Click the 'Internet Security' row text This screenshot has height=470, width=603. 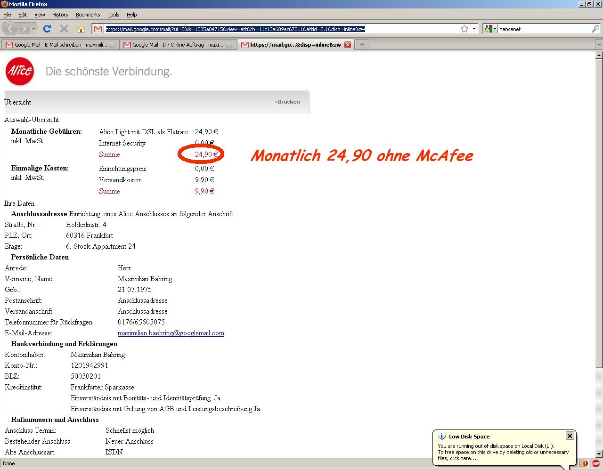pos(122,143)
